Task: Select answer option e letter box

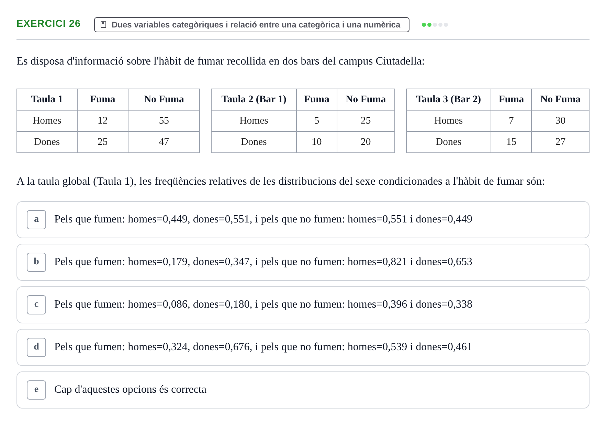Action: 36,390
